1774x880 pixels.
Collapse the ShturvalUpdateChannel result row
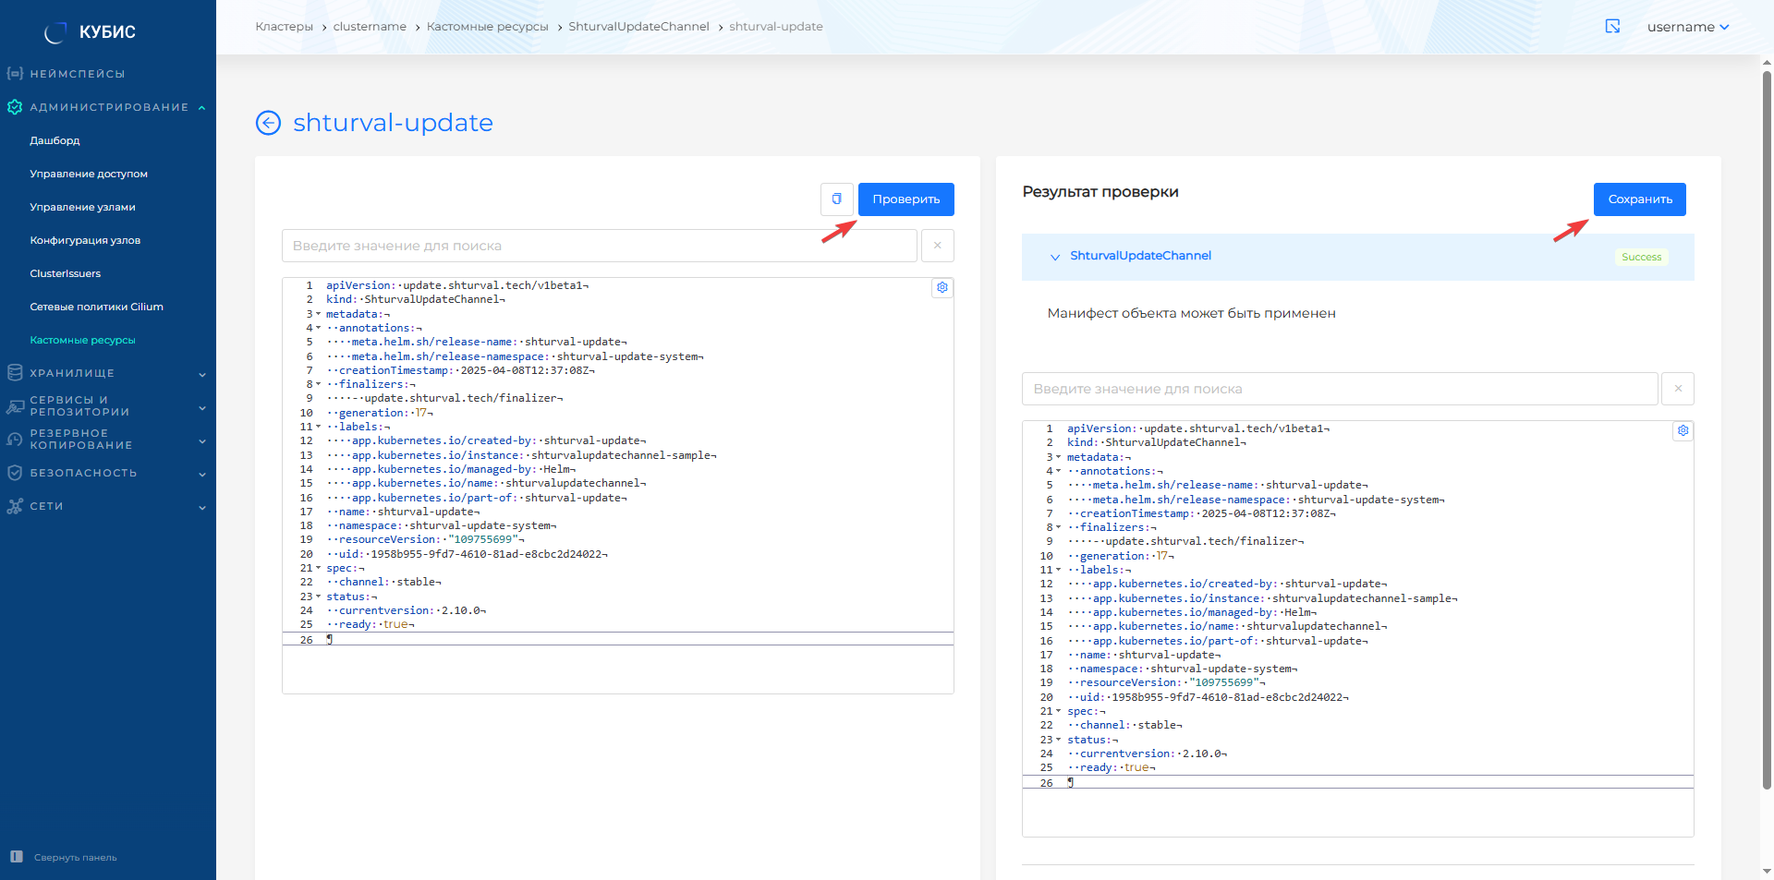pos(1054,257)
